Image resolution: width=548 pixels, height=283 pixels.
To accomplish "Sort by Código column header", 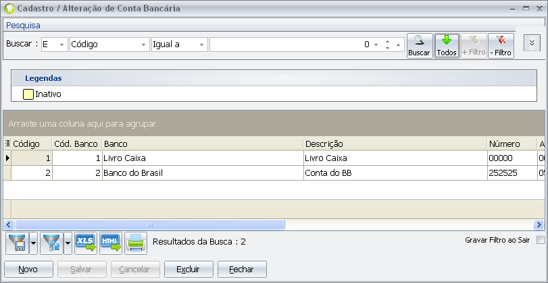I will coord(32,144).
